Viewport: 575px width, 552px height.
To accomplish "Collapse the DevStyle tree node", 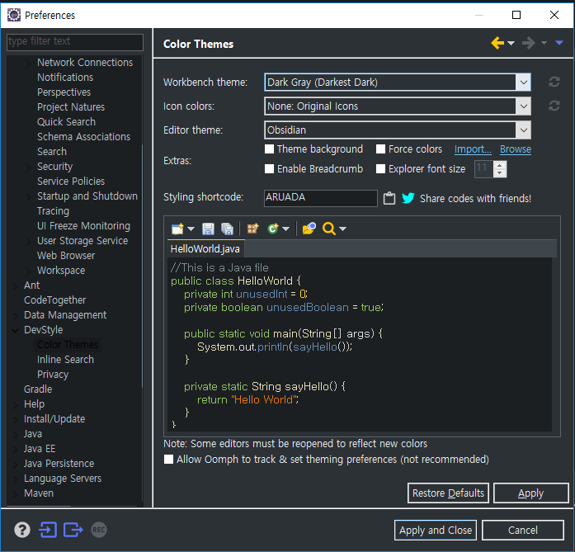I will (x=16, y=330).
